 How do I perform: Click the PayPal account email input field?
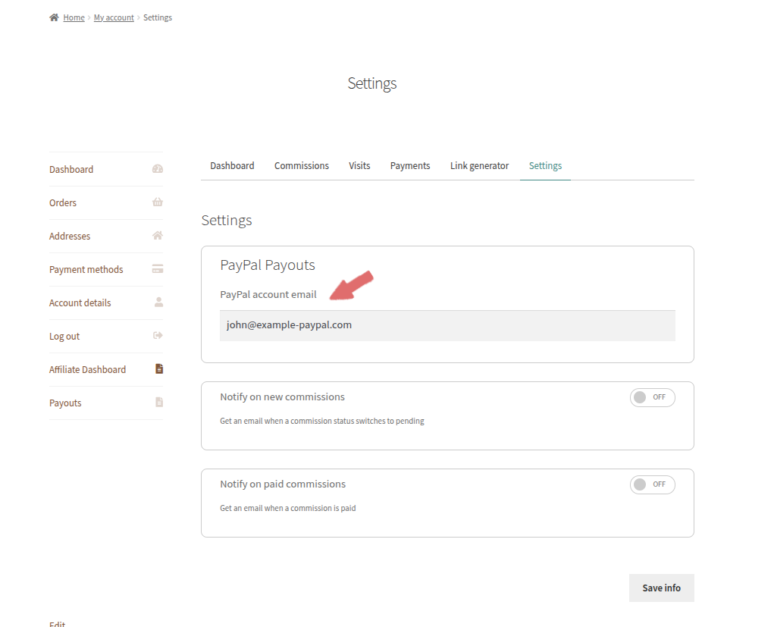[447, 325]
